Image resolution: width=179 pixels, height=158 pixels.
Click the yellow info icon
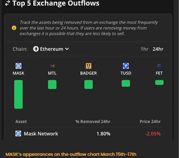(x=14, y=28)
